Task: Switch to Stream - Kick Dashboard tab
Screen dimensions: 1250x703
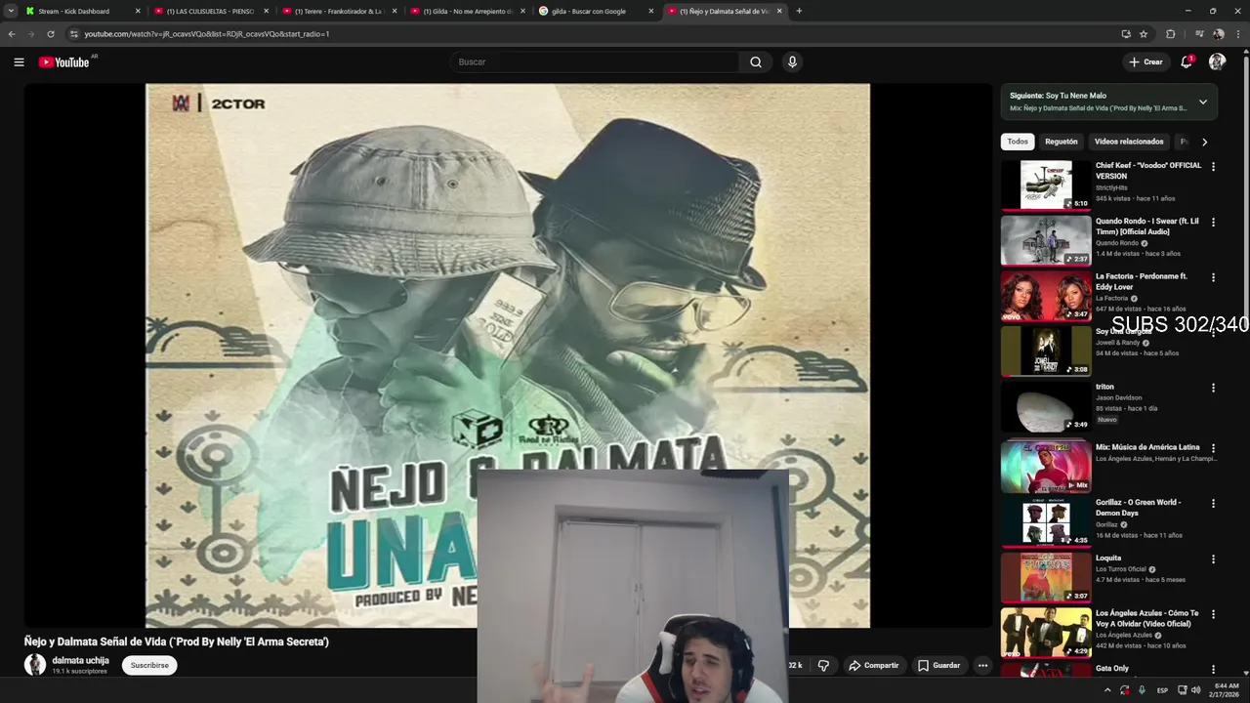Action: point(82,11)
